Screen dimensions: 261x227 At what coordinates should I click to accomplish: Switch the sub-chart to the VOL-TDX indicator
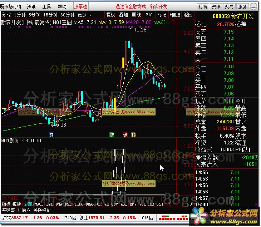coord(147,204)
